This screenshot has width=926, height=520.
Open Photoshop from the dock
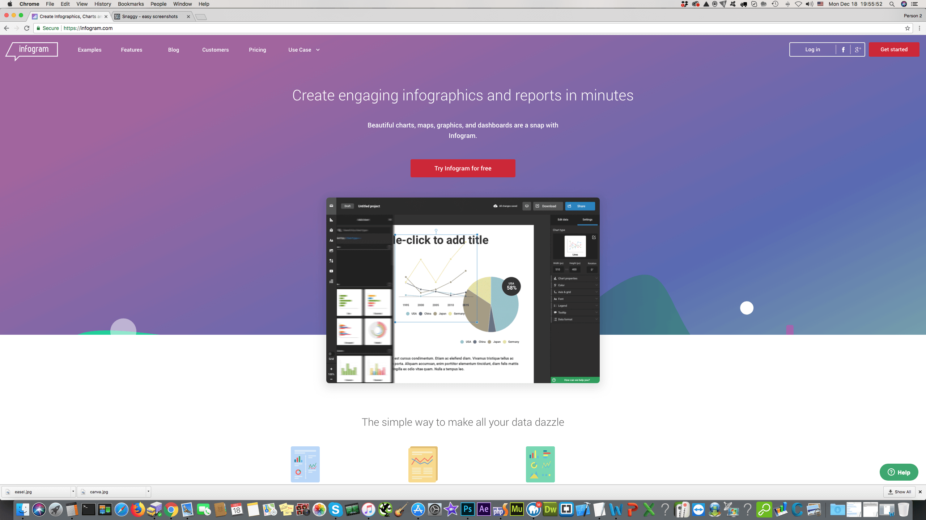point(467,510)
